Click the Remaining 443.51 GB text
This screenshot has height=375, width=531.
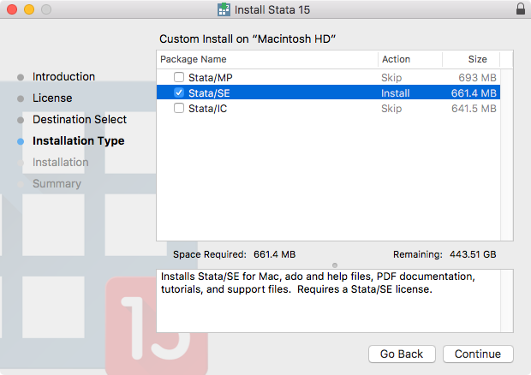(444, 254)
